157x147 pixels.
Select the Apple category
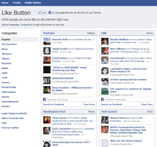5,68
